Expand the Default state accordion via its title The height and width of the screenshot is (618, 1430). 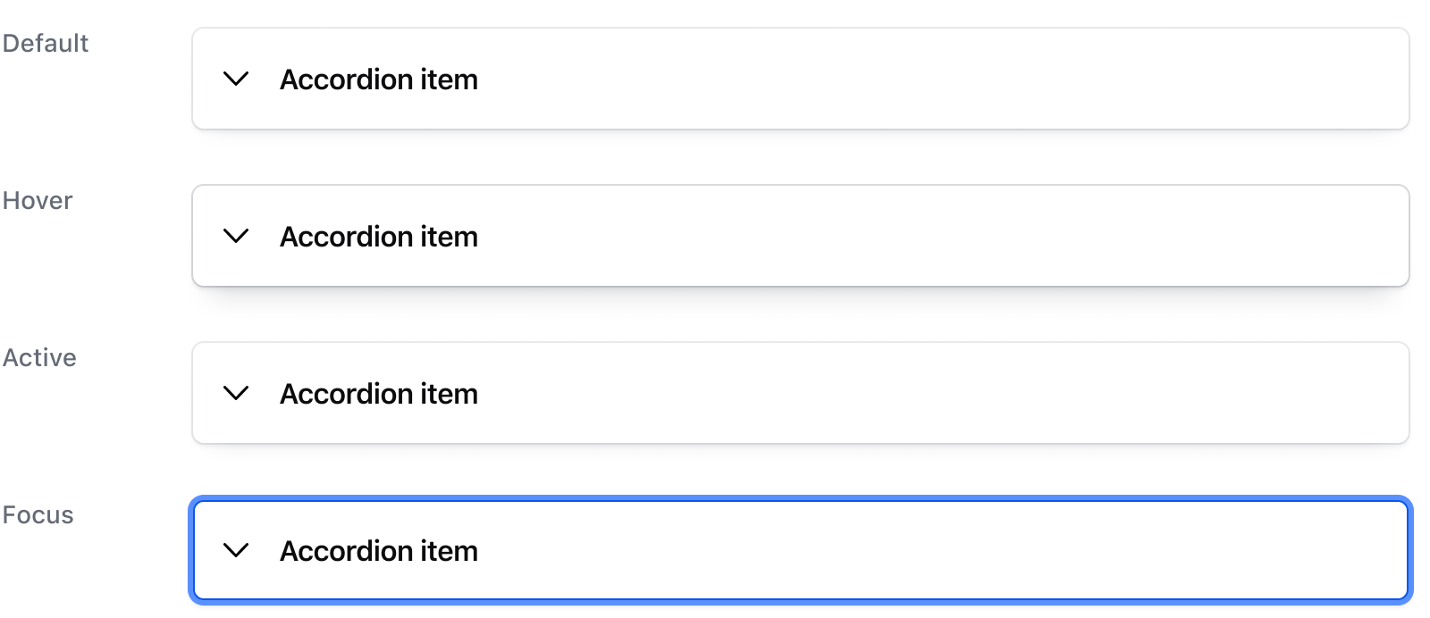point(379,79)
